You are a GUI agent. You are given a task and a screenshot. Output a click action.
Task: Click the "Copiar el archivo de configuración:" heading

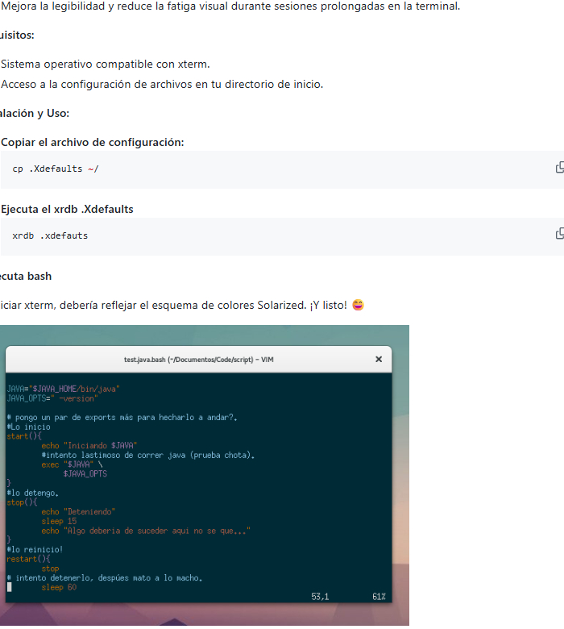(x=92, y=142)
